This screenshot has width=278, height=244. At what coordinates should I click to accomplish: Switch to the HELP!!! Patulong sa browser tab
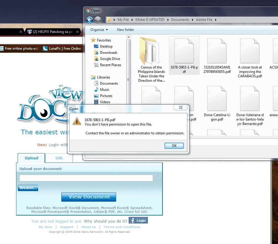click(x=53, y=32)
